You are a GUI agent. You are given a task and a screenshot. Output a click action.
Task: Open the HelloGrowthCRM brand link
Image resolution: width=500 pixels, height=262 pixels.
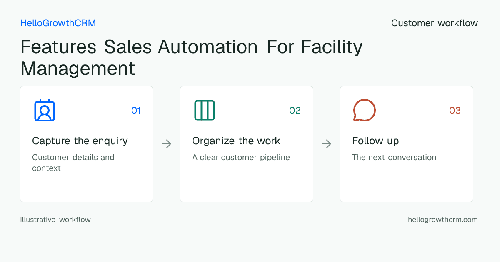point(58,23)
